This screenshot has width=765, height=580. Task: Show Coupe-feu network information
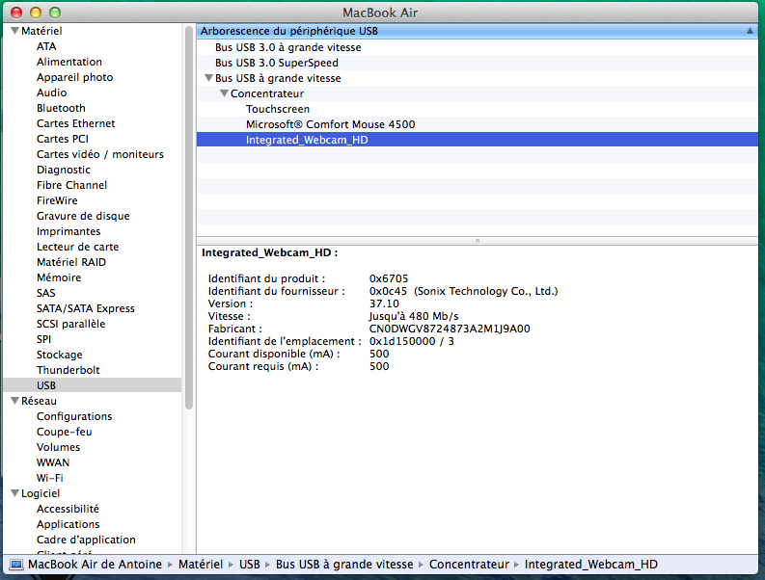64,432
